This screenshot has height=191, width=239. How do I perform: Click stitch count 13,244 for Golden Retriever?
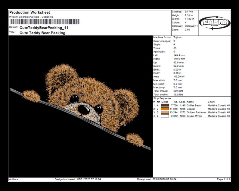click(174, 112)
